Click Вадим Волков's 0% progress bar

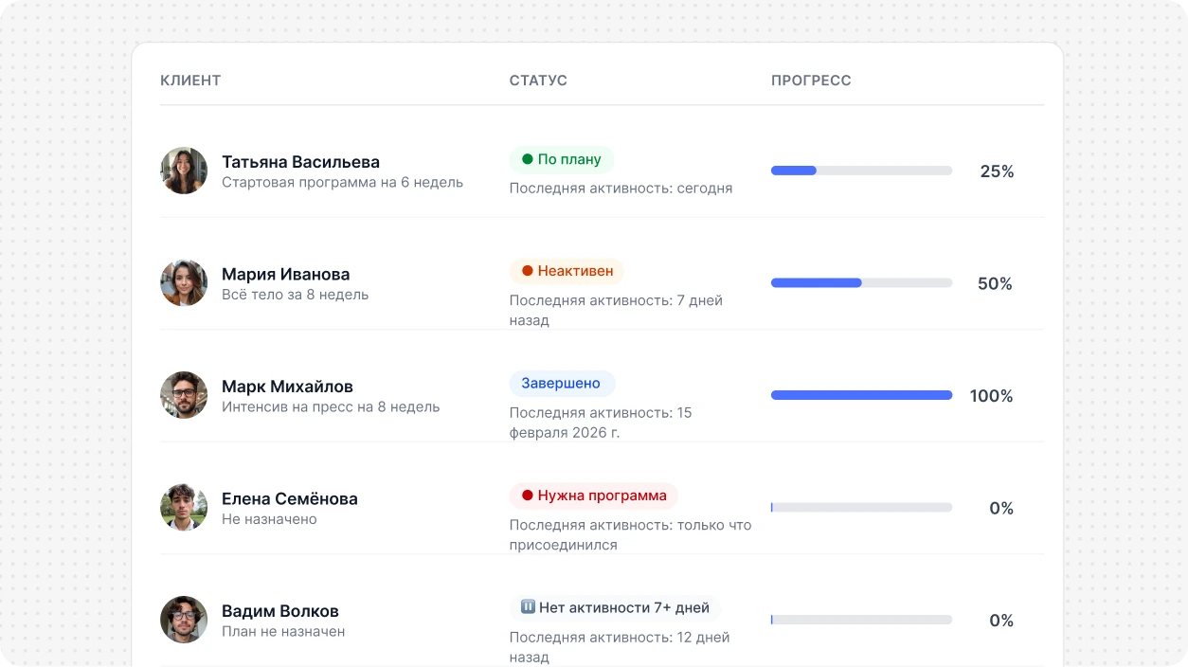861,620
